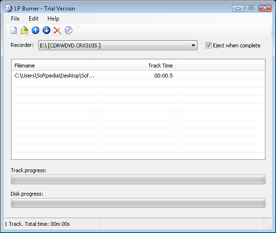Click the window resize grip corner
Screen dimensions: 276x233
[x=269, y=226]
